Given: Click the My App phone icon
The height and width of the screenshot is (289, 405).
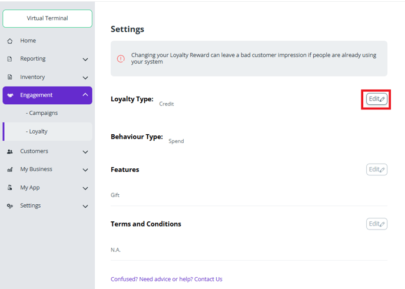Looking at the screenshot, I should click(x=9, y=188).
